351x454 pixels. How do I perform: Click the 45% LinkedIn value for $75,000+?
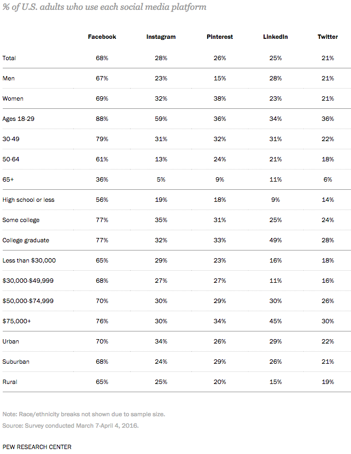coord(276,321)
